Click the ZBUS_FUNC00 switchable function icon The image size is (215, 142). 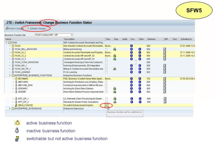coord(16,105)
